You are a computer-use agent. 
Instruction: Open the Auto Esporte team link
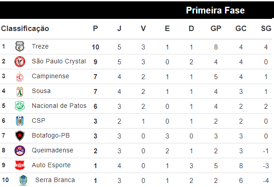coord(51,165)
